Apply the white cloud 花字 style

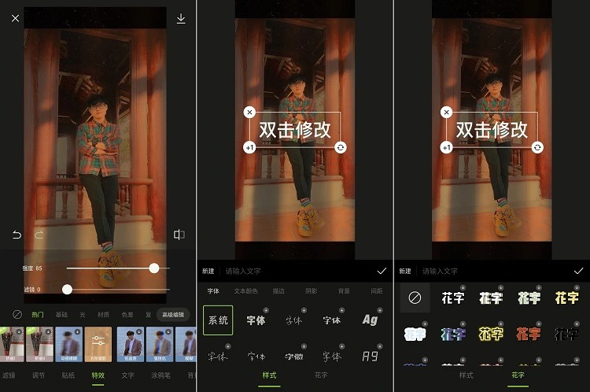pyautogui.click(x=415, y=334)
